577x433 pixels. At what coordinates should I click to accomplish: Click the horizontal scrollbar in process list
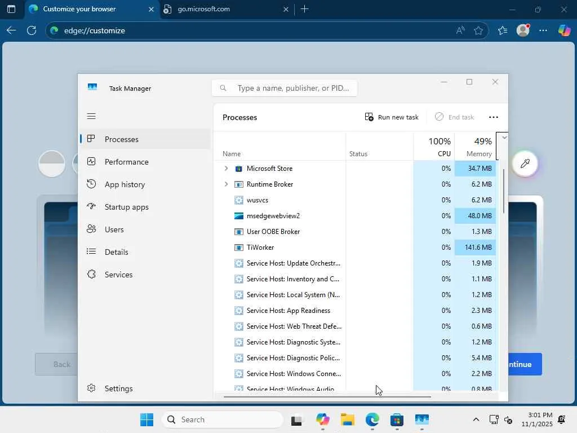(x=327, y=396)
